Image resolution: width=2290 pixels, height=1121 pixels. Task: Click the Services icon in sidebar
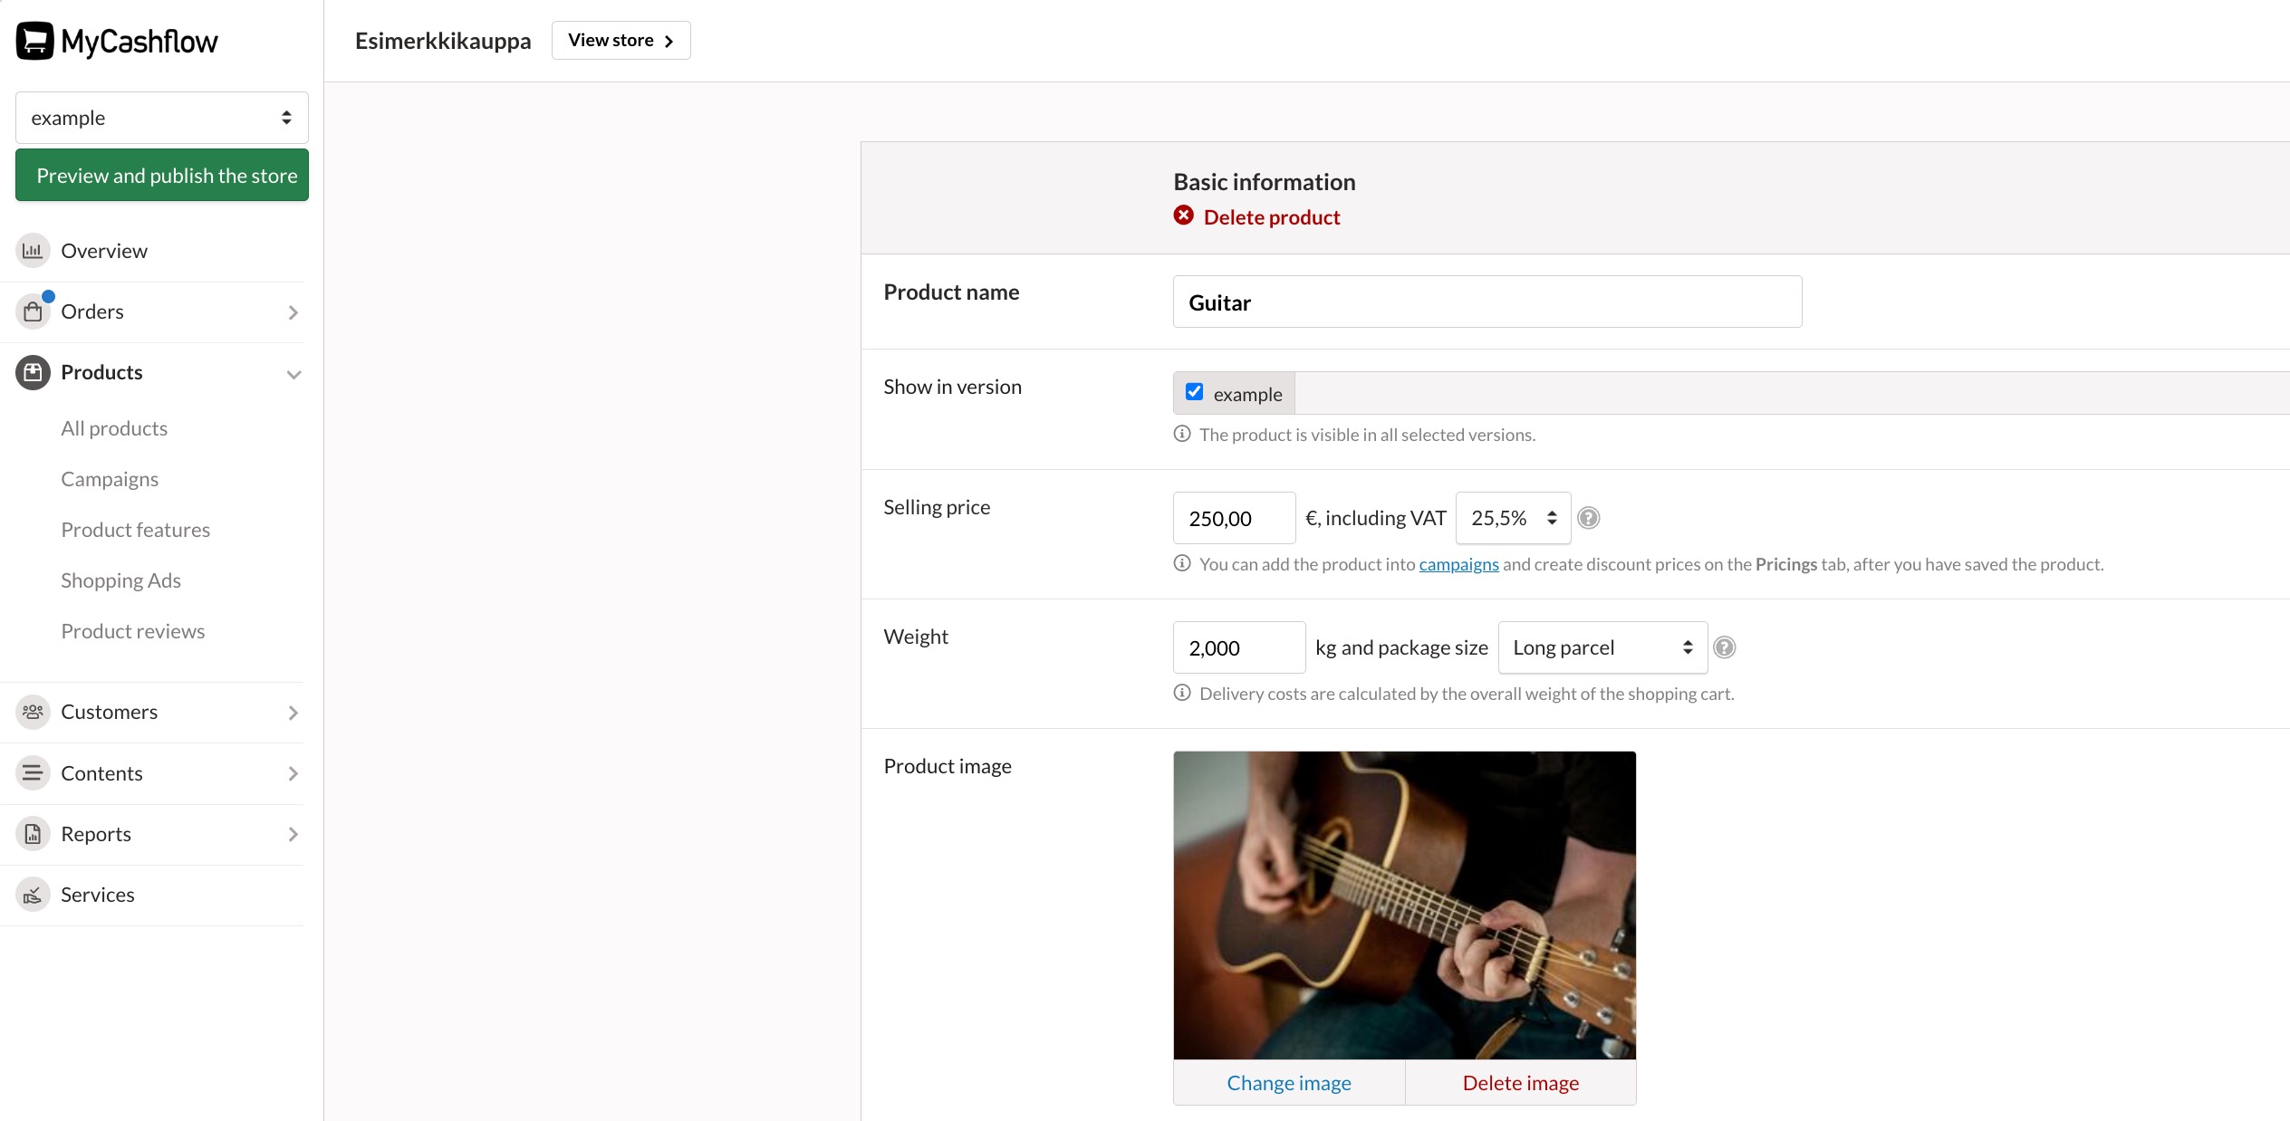pos(33,895)
